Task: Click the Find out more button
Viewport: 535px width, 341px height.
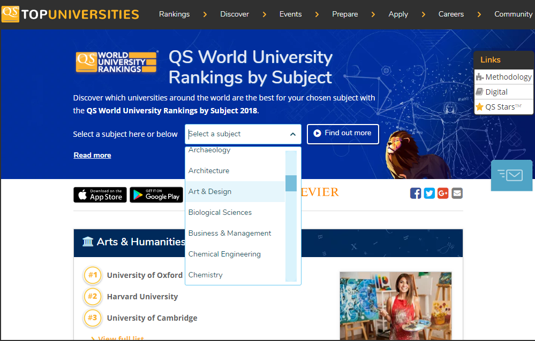Action: pyautogui.click(x=343, y=134)
